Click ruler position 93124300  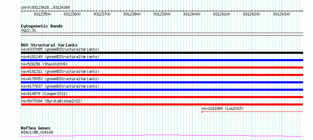pos(282,14)
